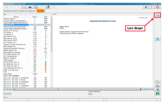The height and width of the screenshot is (104, 164).
Task: Click the Signal column header
Action: (x=16, y=17)
